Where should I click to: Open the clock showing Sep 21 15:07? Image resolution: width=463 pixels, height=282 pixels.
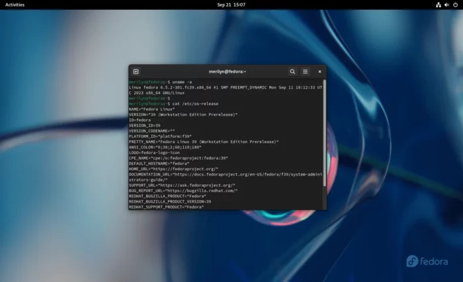232,5
